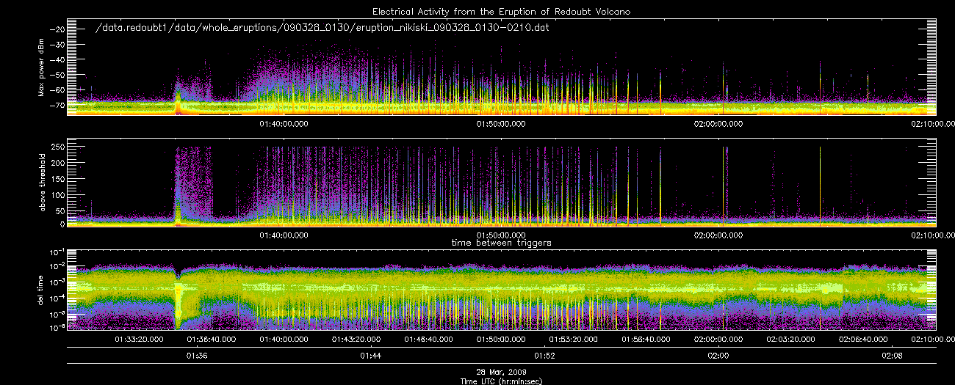Click the 'Max power dBm' axis label
This screenshot has height=385, width=955.
[40, 69]
